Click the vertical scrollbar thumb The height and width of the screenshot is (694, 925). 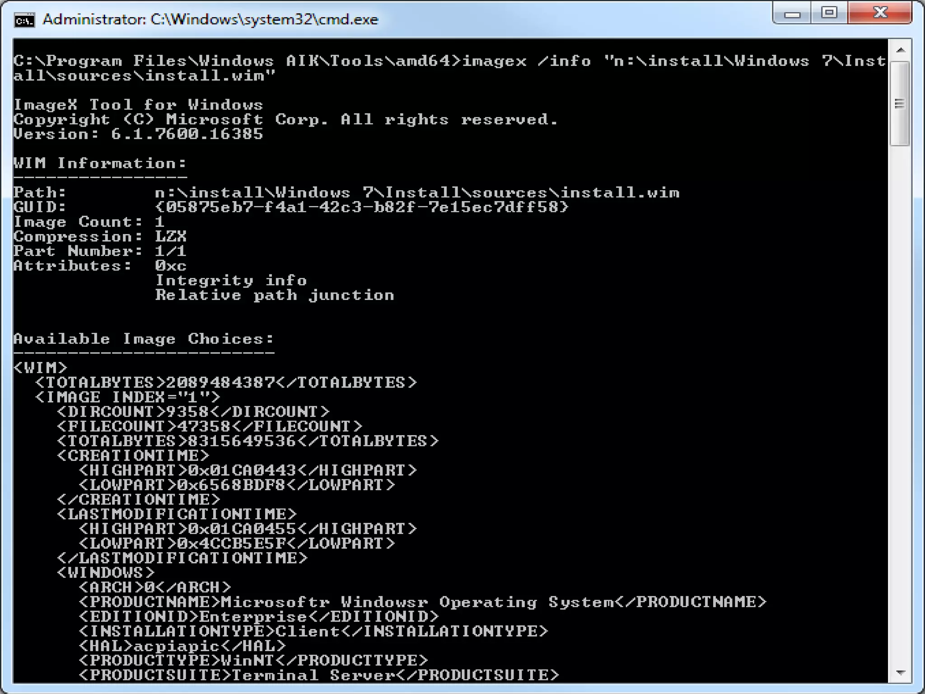coord(900,104)
